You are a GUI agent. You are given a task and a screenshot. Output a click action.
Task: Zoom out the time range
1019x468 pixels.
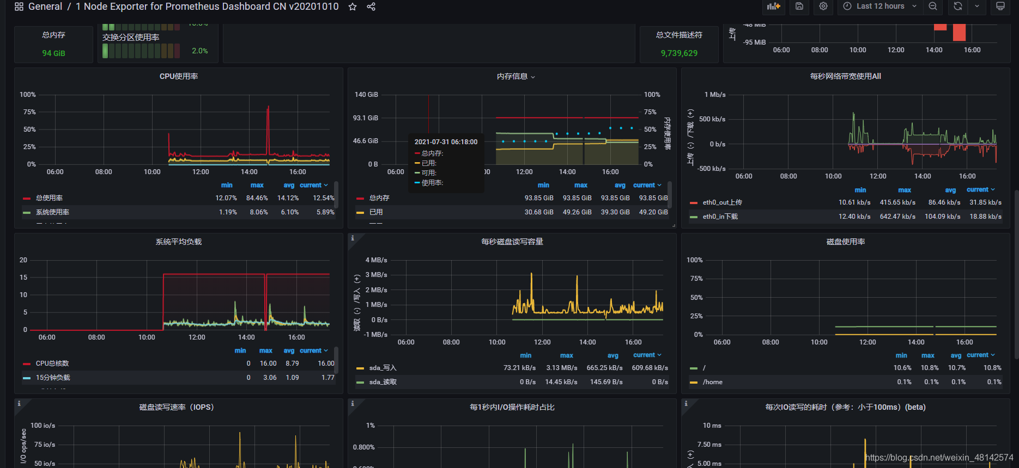pos(933,6)
